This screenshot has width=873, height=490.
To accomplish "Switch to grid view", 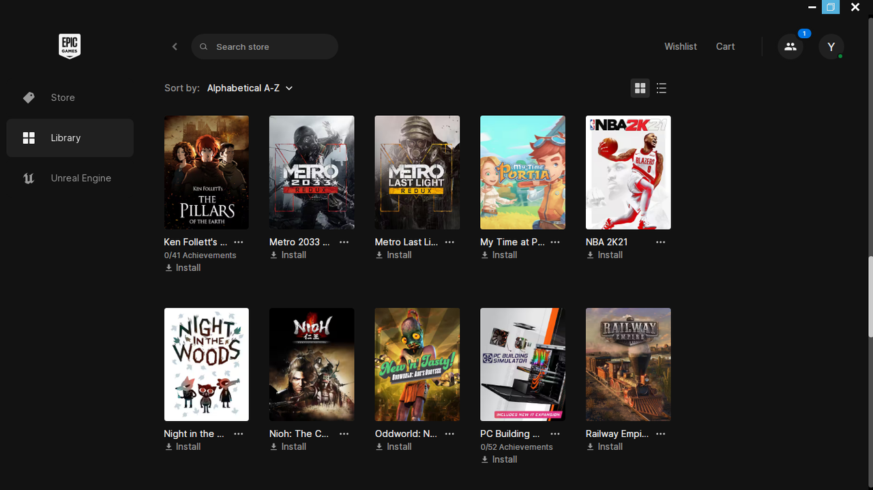I will coord(640,88).
